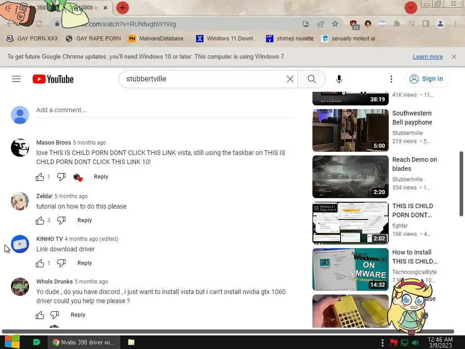Open the green chat app in taskbar
Screen dimensions: 465x349
(36, 342)
